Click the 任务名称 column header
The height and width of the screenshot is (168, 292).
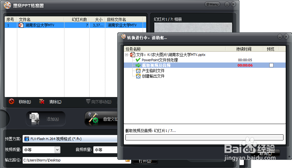(175, 49)
